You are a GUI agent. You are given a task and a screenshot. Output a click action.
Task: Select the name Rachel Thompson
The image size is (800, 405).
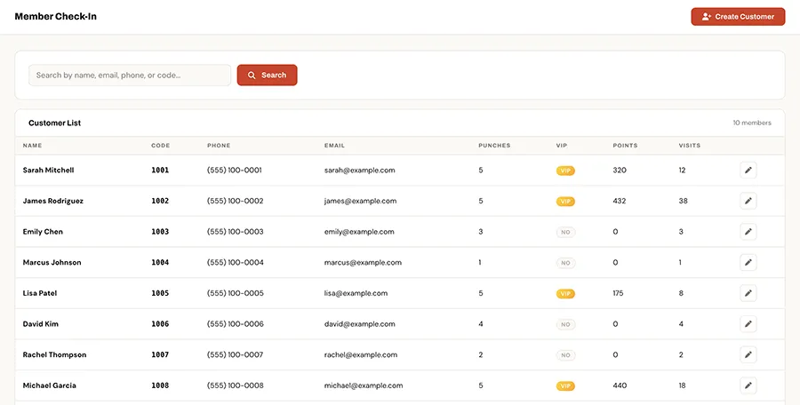54,354
